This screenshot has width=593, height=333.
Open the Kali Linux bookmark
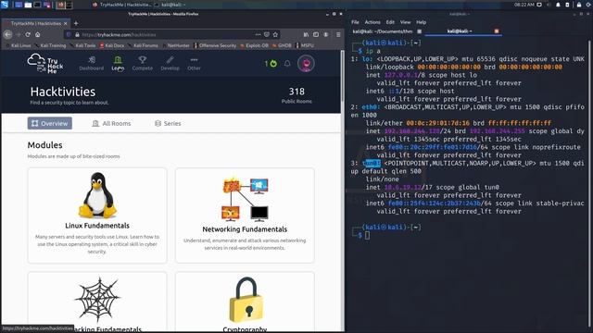19,45
